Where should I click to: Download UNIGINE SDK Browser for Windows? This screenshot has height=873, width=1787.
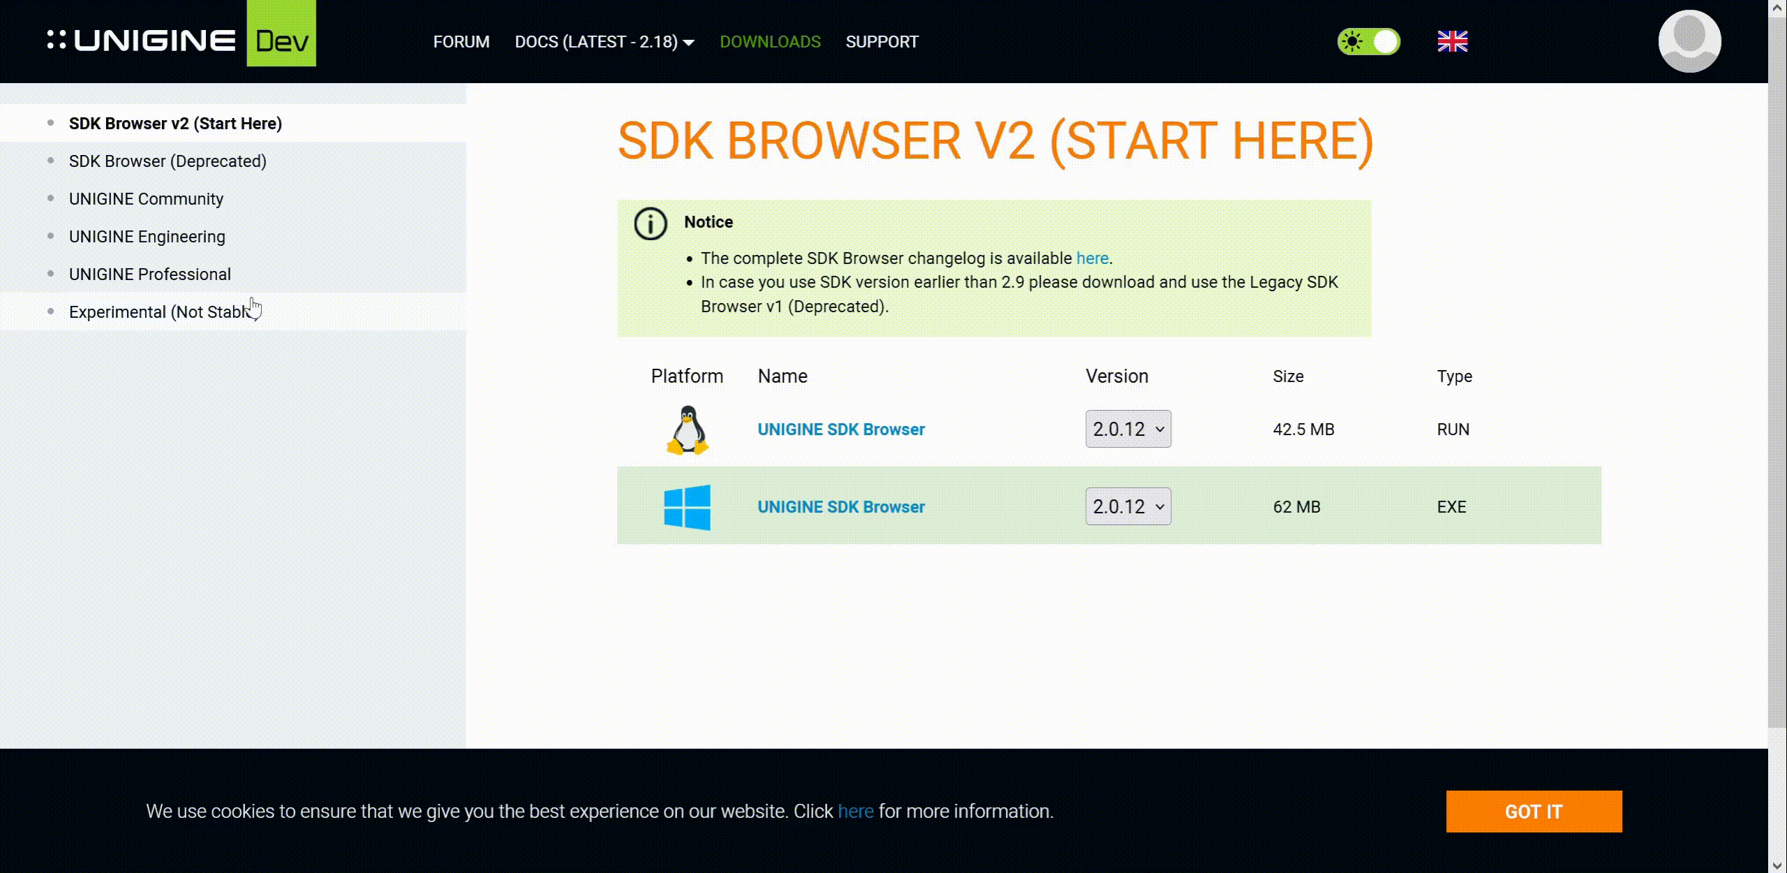[x=840, y=506]
